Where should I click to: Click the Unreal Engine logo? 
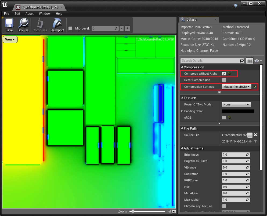click(x=5, y=5)
